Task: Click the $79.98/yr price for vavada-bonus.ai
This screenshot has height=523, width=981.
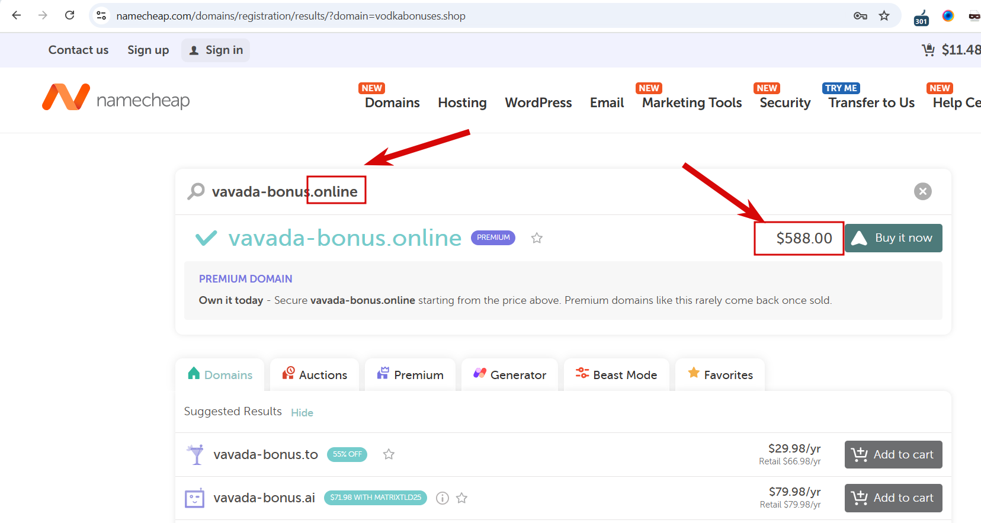Action: click(x=794, y=492)
